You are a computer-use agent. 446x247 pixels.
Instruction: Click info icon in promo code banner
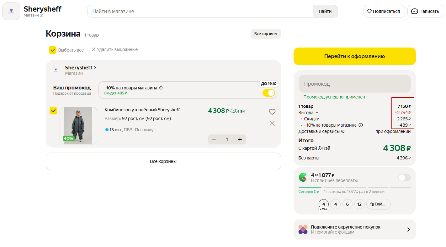(161, 88)
